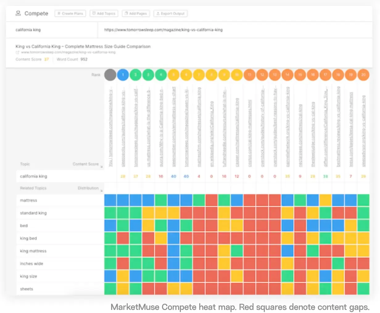Sort by Distribution column arrow
Viewport: 380px width, 313px height.
click(101, 191)
